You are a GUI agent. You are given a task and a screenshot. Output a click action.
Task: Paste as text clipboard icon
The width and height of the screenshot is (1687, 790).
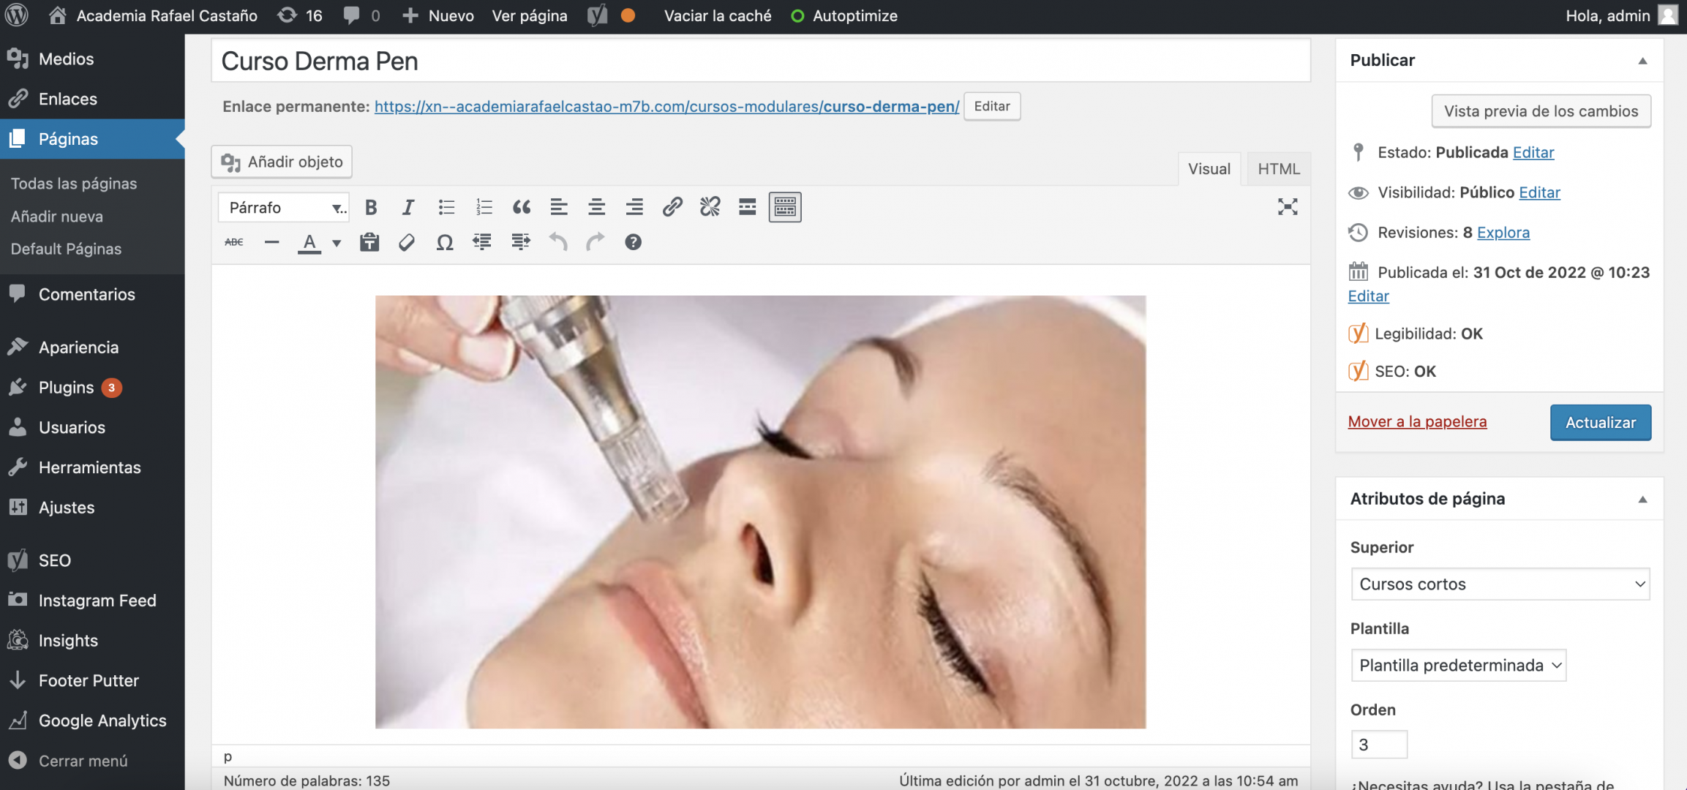coord(369,242)
